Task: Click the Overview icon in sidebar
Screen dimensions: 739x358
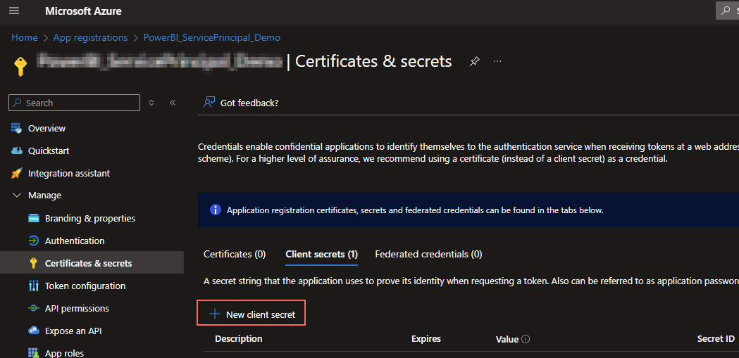Action: (16, 128)
